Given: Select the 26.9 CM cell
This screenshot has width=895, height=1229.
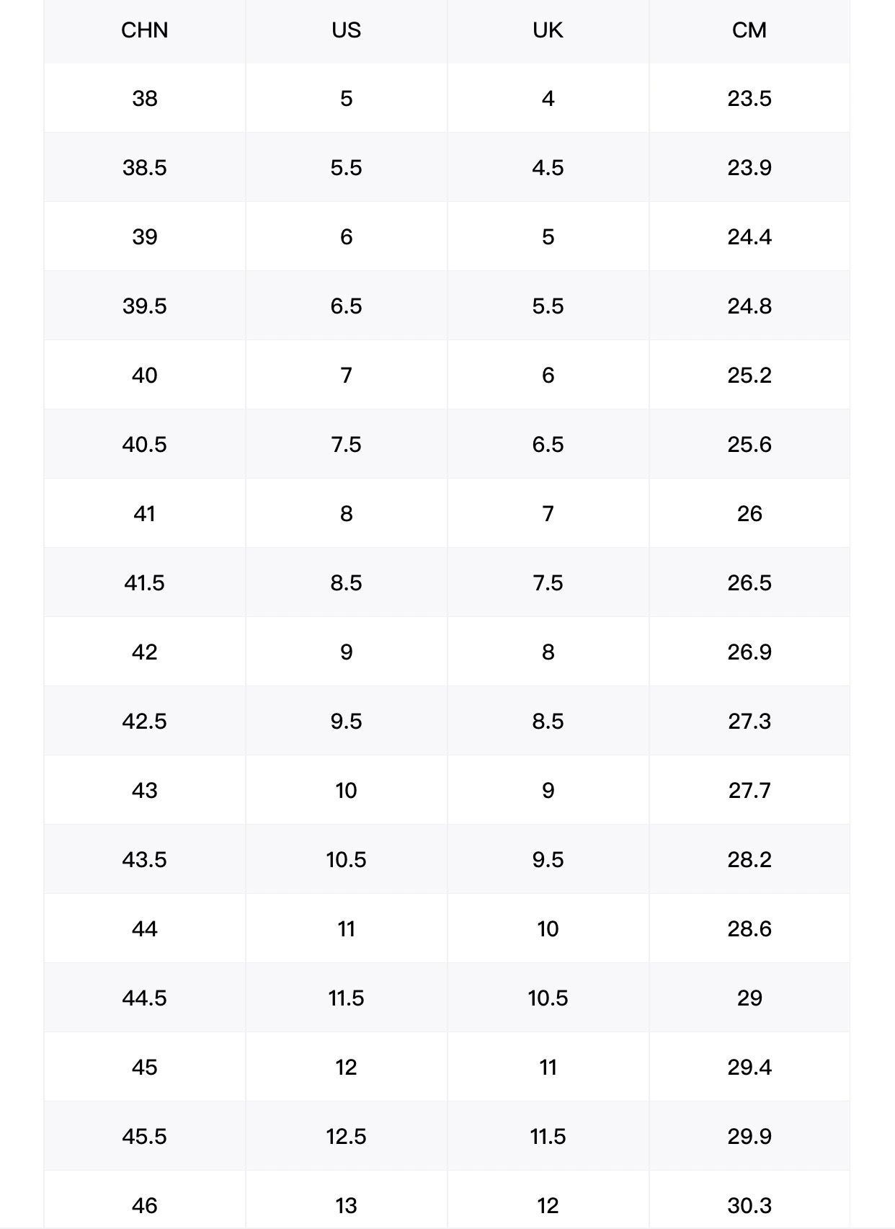Looking at the screenshot, I should 749,652.
